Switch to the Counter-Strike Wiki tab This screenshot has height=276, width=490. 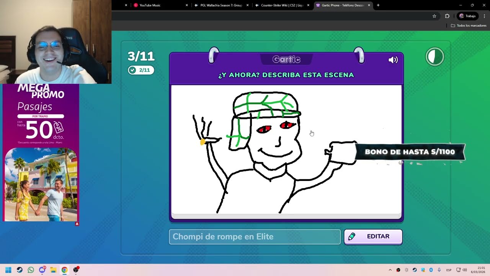coord(282,5)
